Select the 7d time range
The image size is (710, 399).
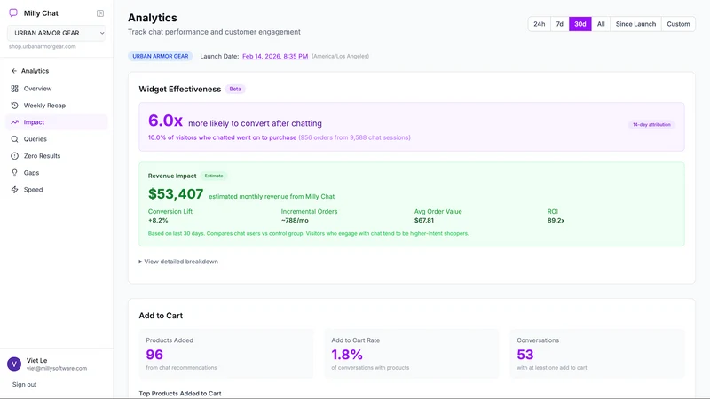(560, 24)
